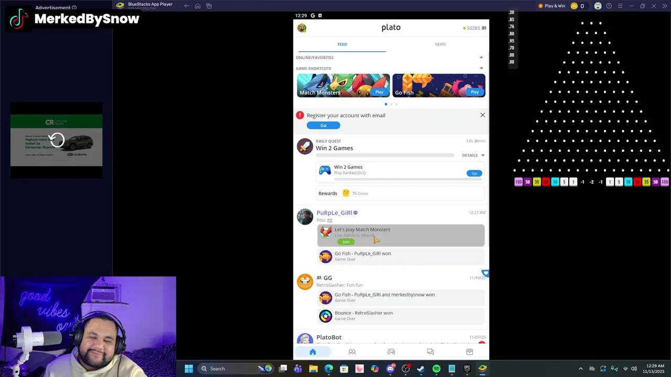This screenshot has height=377, width=671.
Task: Open the games controller tab in bottom bar
Action: pyautogui.click(x=391, y=352)
